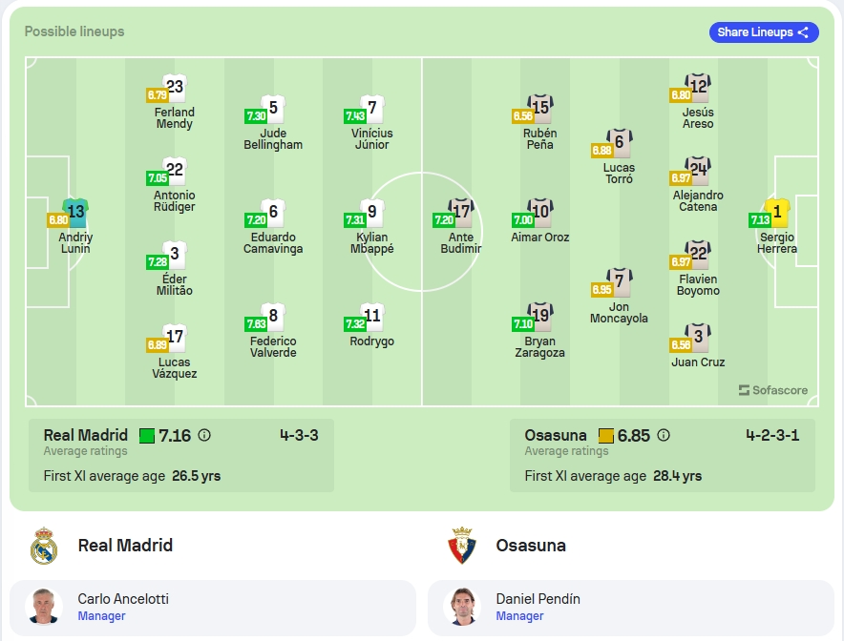Image resolution: width=844 pixels, height=641 pixels.
Task: Click Rubén Peña's 6.56 rating badge
Action: pyautogui.click(x=522, y=115)
